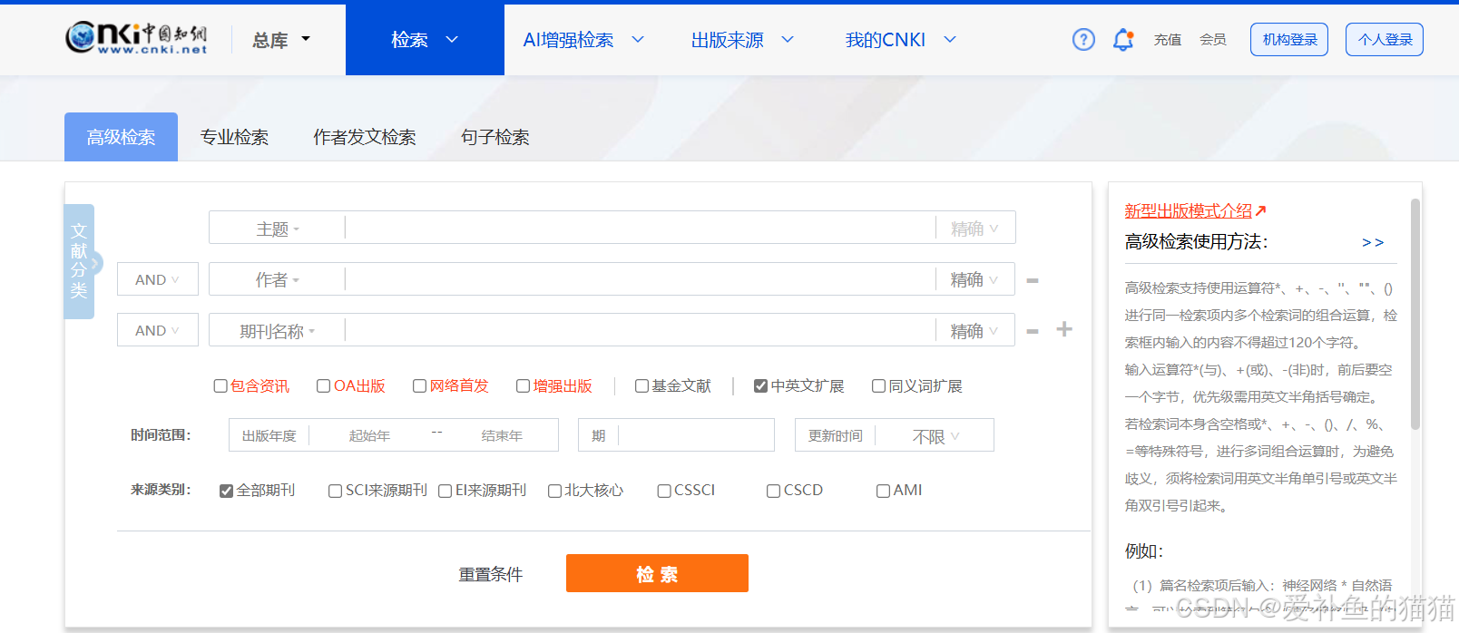Click the 结束年 end year field
Image resolution: width=1459 pixels, height=633 pixels.
click(502, 436)
